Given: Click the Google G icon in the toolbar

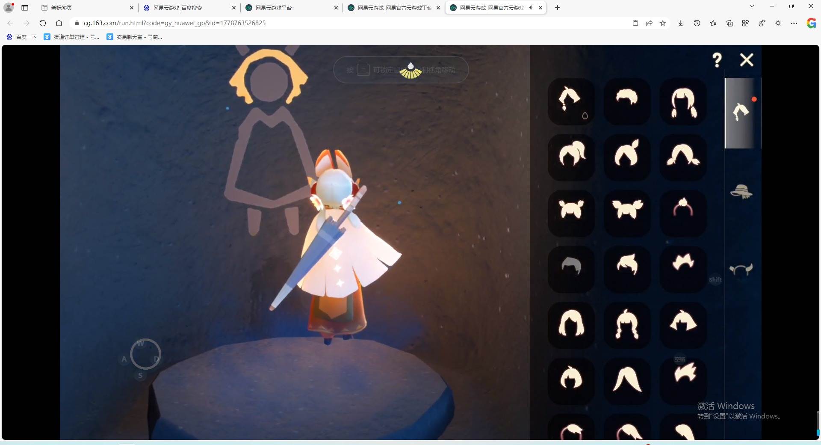Looking at the screenshot, I should 811,23.
